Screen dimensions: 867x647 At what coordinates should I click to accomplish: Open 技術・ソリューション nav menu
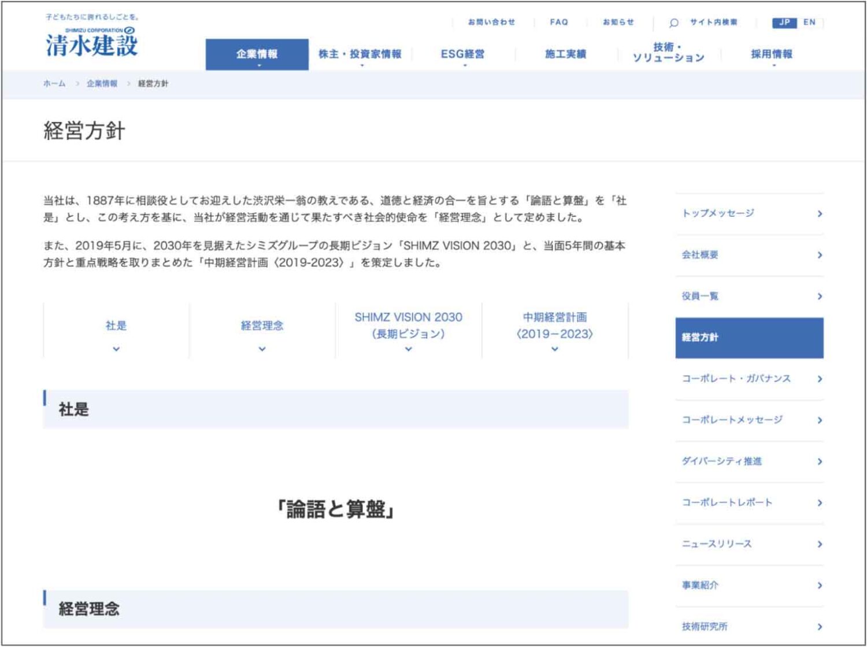click(x=669, y=53)
